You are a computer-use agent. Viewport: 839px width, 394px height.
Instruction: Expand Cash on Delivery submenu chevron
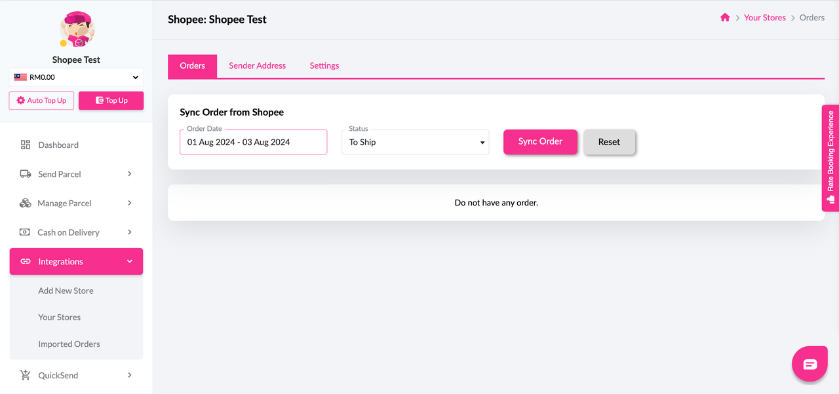pos(130,232)
